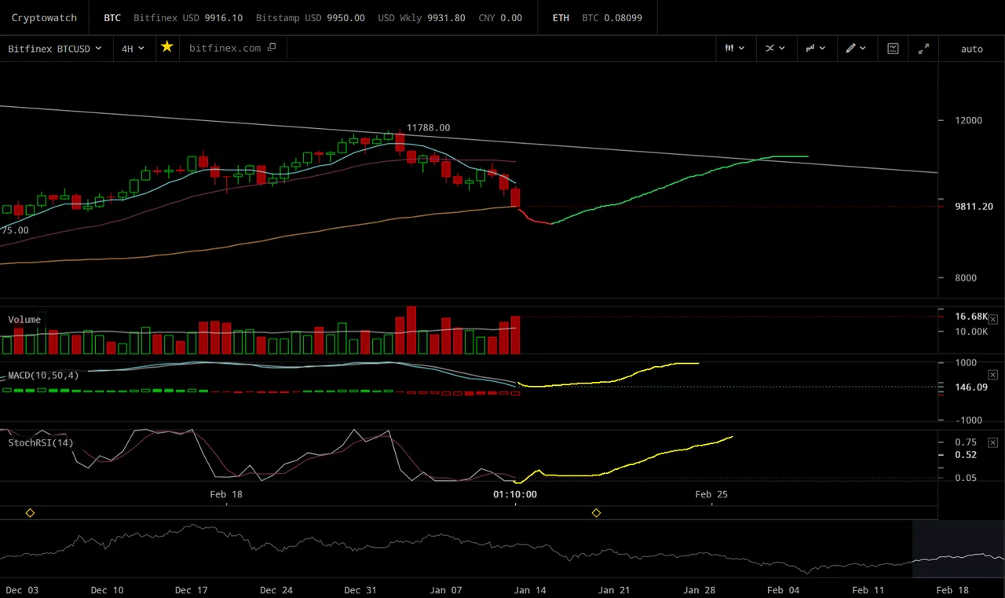This screenshot has width=1005, height=598.
Task: Click the 9811.20 current price label
Action: (x=974, y=207)
